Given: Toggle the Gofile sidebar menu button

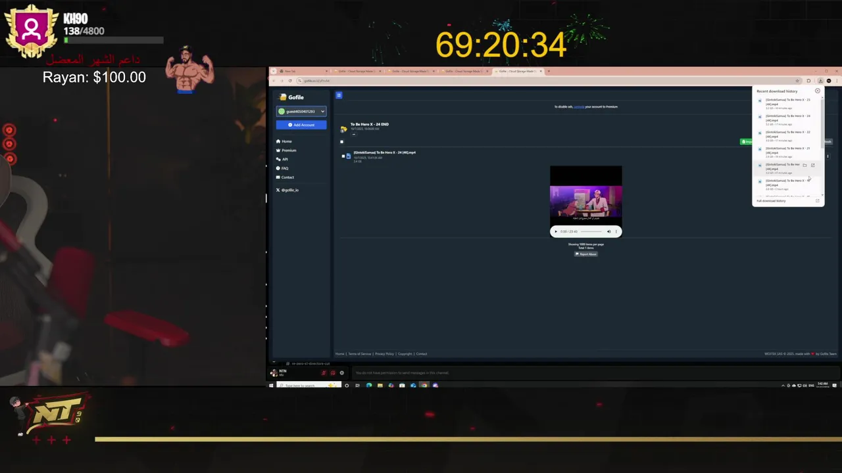Looking at the screenshot, I should point(339,95).
